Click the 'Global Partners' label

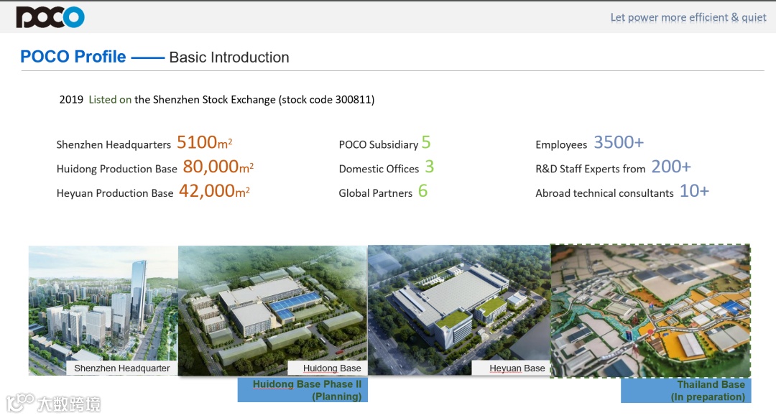[x=375, y=193]
